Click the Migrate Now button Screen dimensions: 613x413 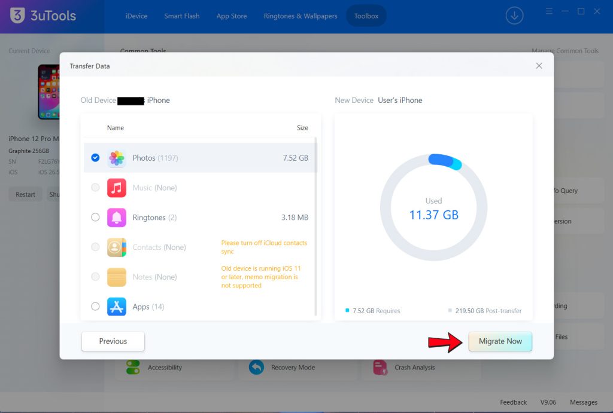[500, 341]
